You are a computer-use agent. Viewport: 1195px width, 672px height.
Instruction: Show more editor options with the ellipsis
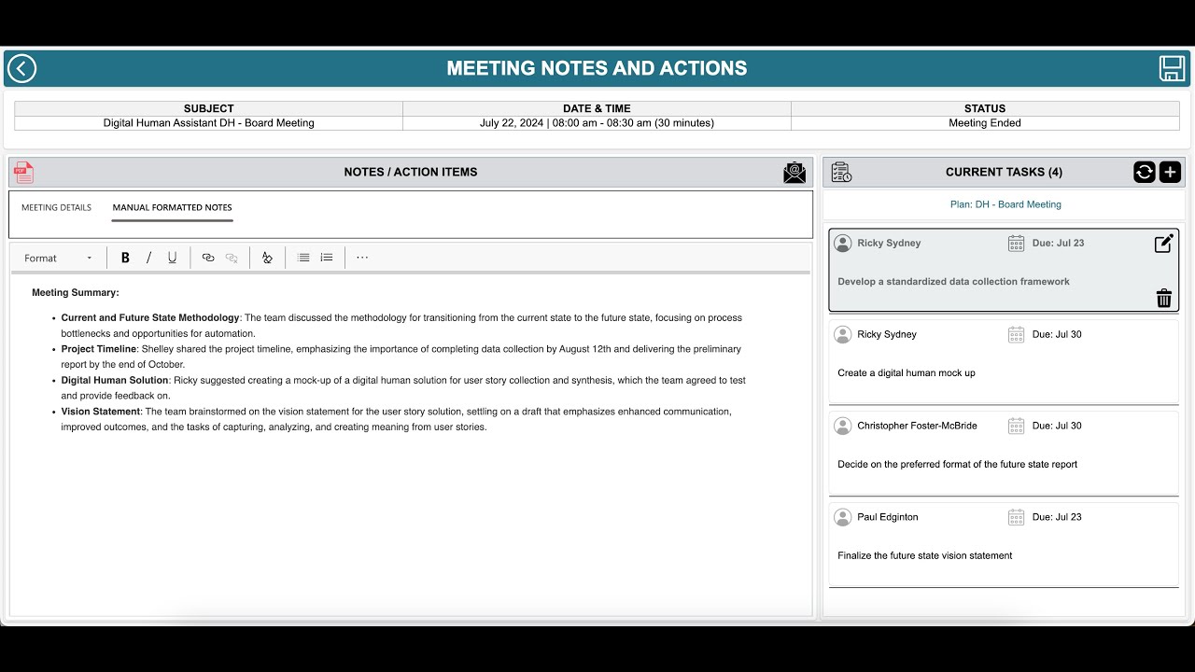pyautogui.click(x=362, y=258)
